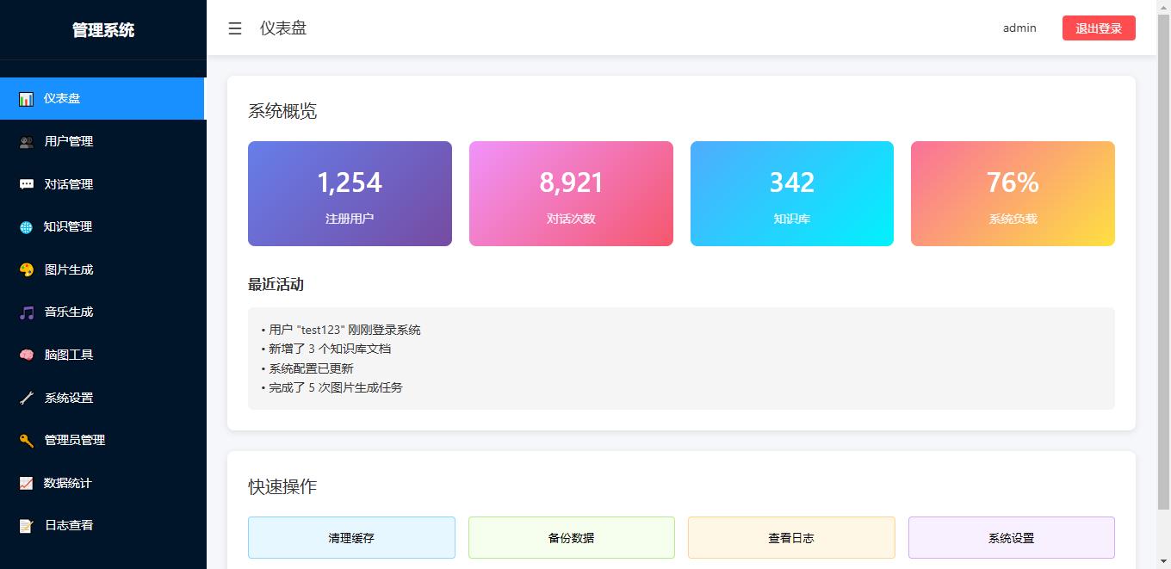The width and height of the screenshot is (1171, 569).
Task: Open 系统设置 in the sidebar menu
Action: pyautogui.click(x=69, y=398)
